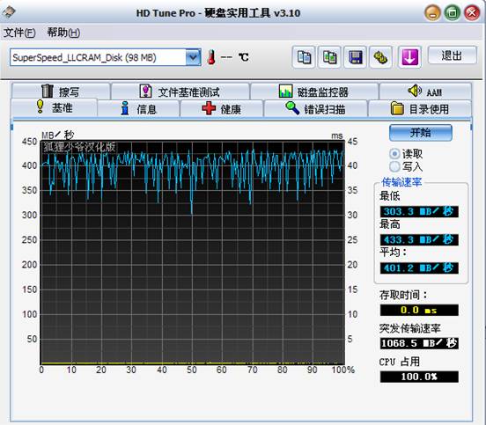
Task: Click the 退出 button
Action: click(x=452, y=55)
